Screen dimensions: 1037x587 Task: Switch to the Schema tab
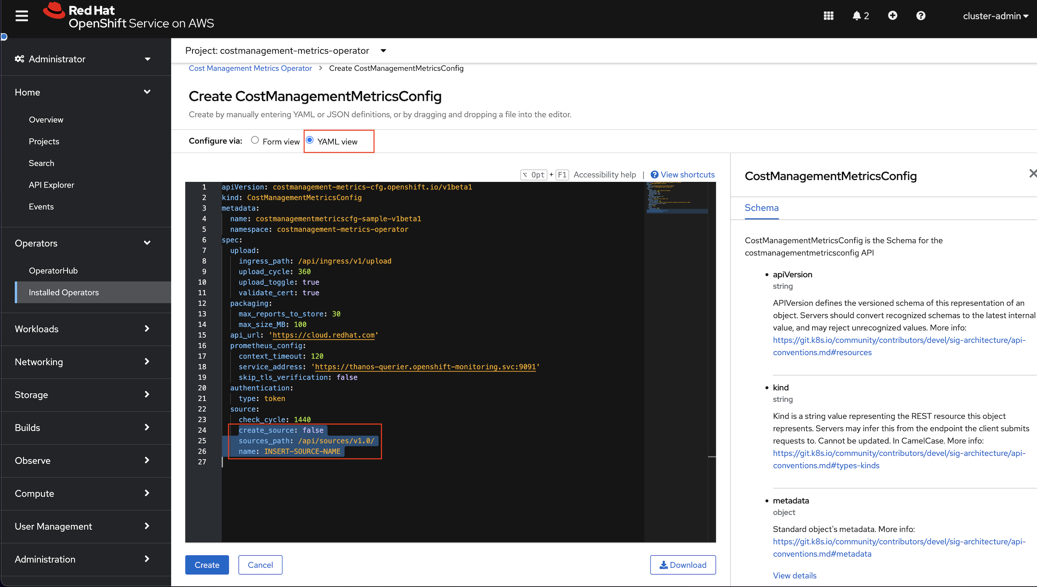[761, 207]
